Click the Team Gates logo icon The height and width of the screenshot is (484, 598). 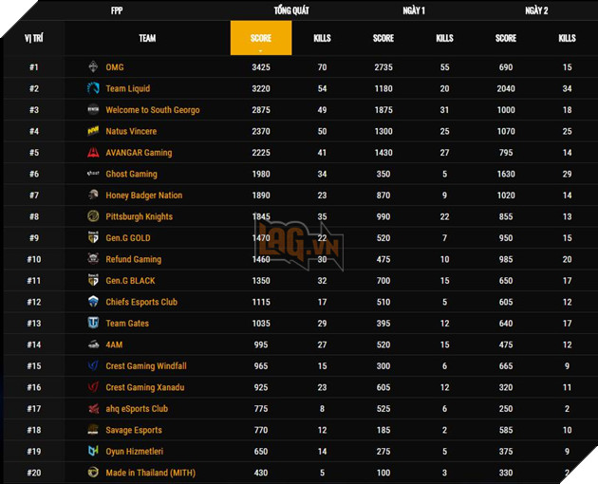pos(93,323)
